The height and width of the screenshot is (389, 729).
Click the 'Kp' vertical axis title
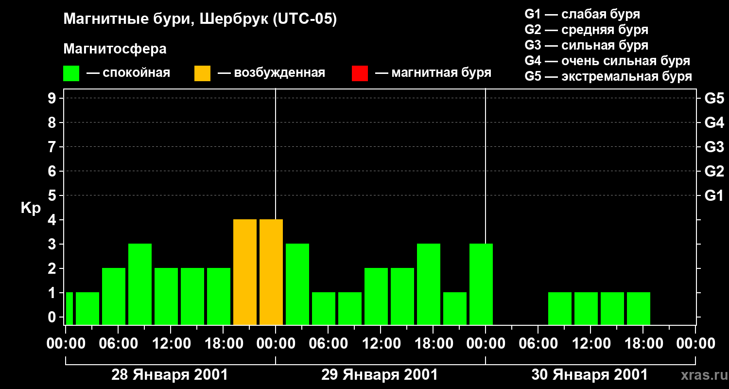[x=31, y=209]
